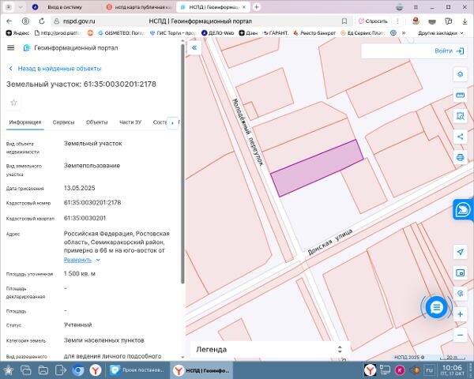Click the ru keyboard layout indicator
The width and height of the screenshot is (474, 379).
pyautogui.click(x=429, y=370)
